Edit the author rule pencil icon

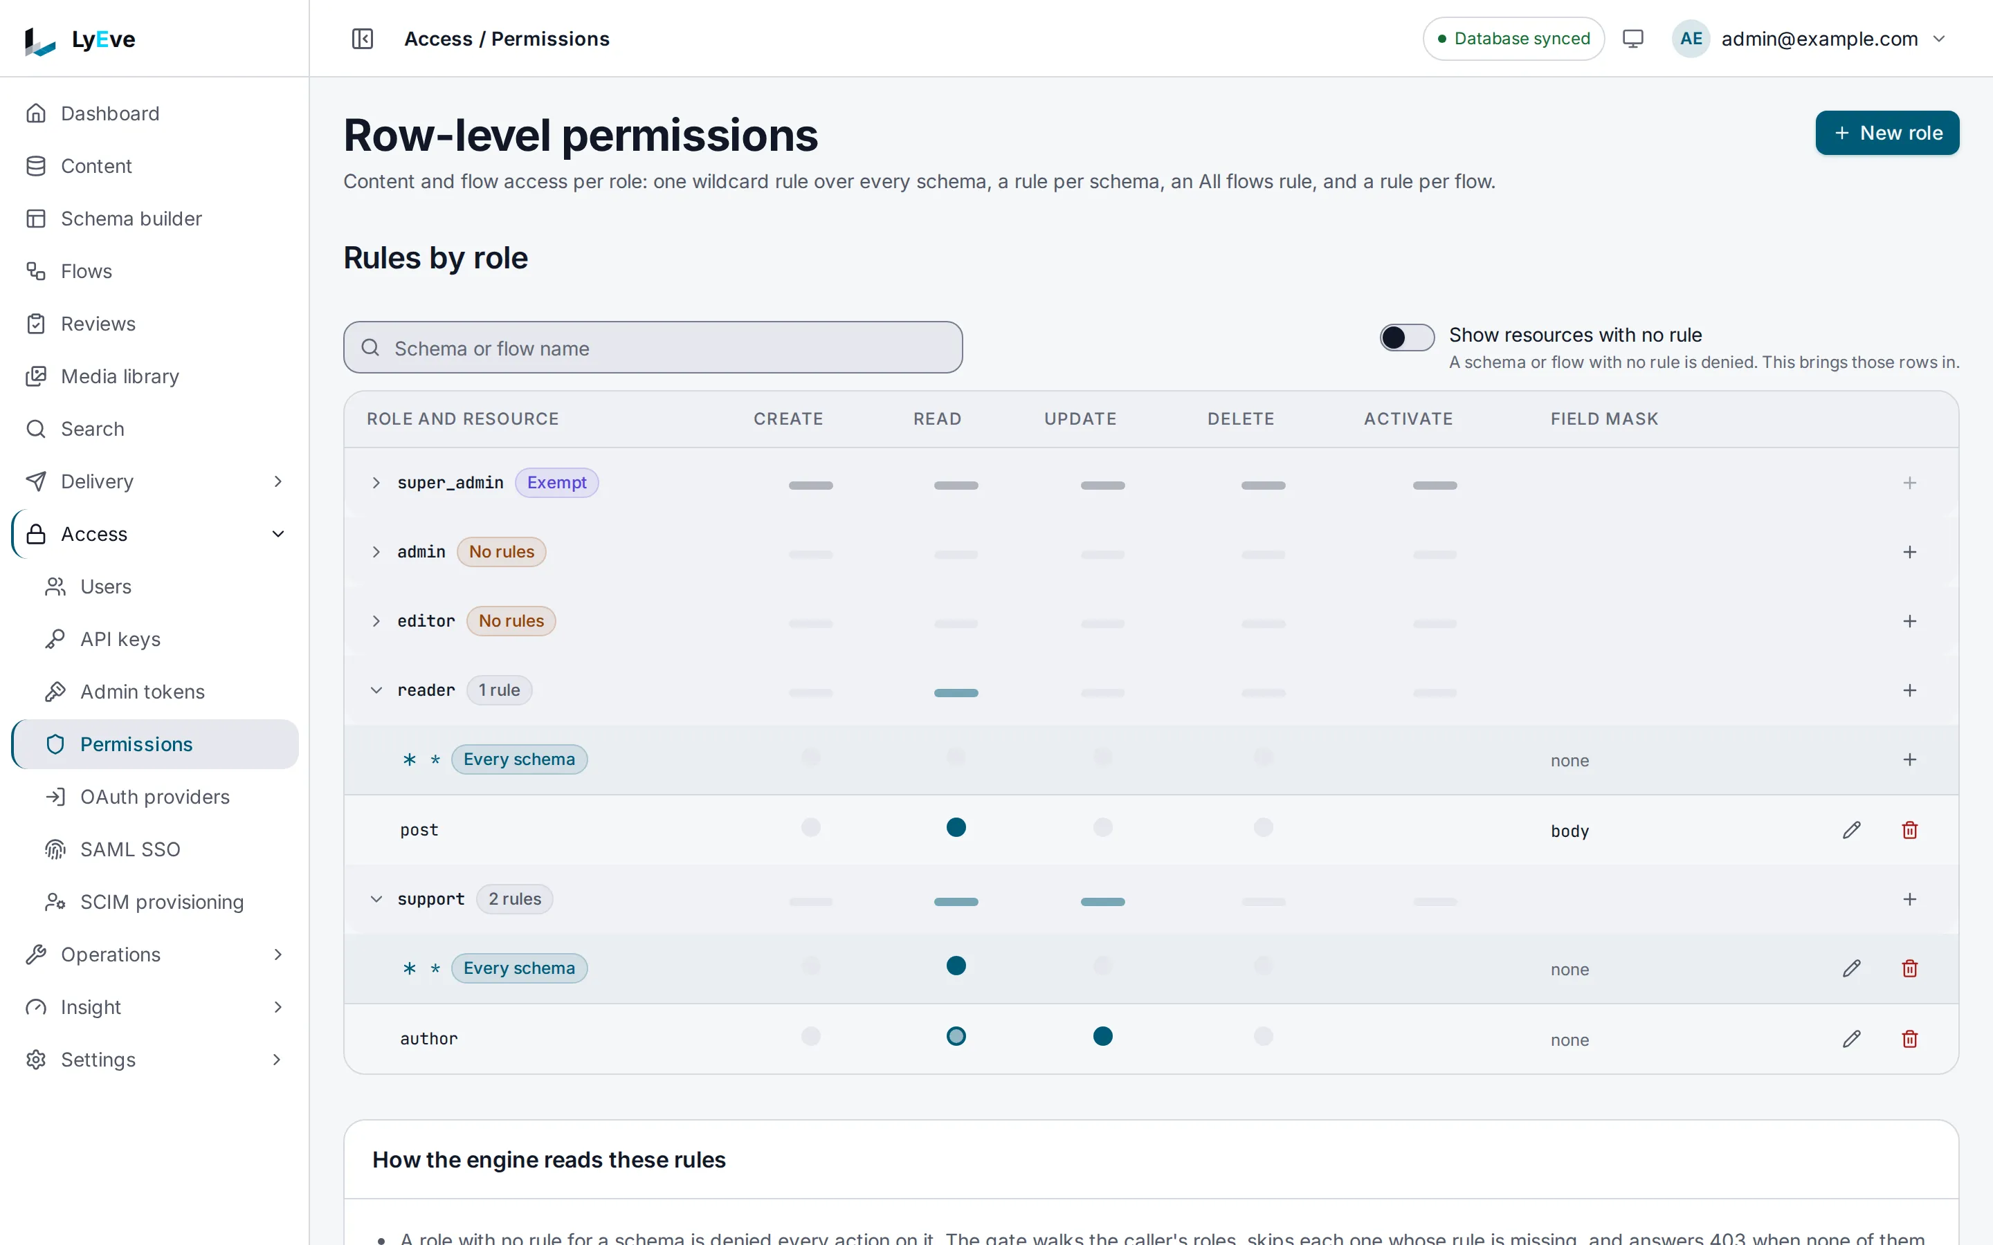(x=1851, y=1039)
